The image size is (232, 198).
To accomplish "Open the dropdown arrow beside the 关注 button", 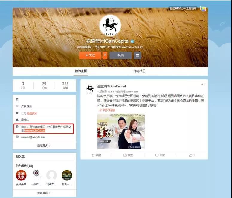I will 105,55.
